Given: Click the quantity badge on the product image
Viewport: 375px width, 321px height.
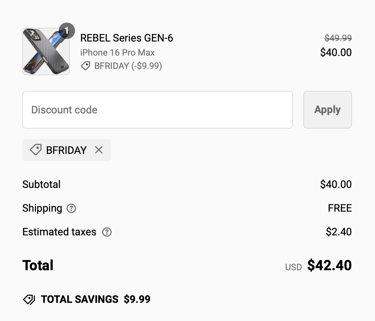Looking at the screenshot, I should pyautogui.click(x=67, y=31).
